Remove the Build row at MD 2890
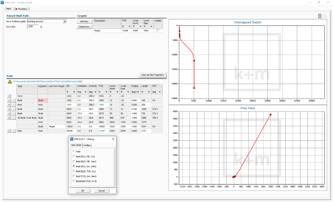This screenshot has height=202, width=333. pos(14,109)
